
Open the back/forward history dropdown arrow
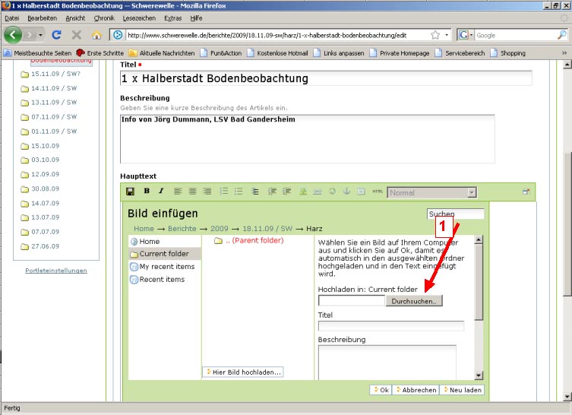[40, 35]
